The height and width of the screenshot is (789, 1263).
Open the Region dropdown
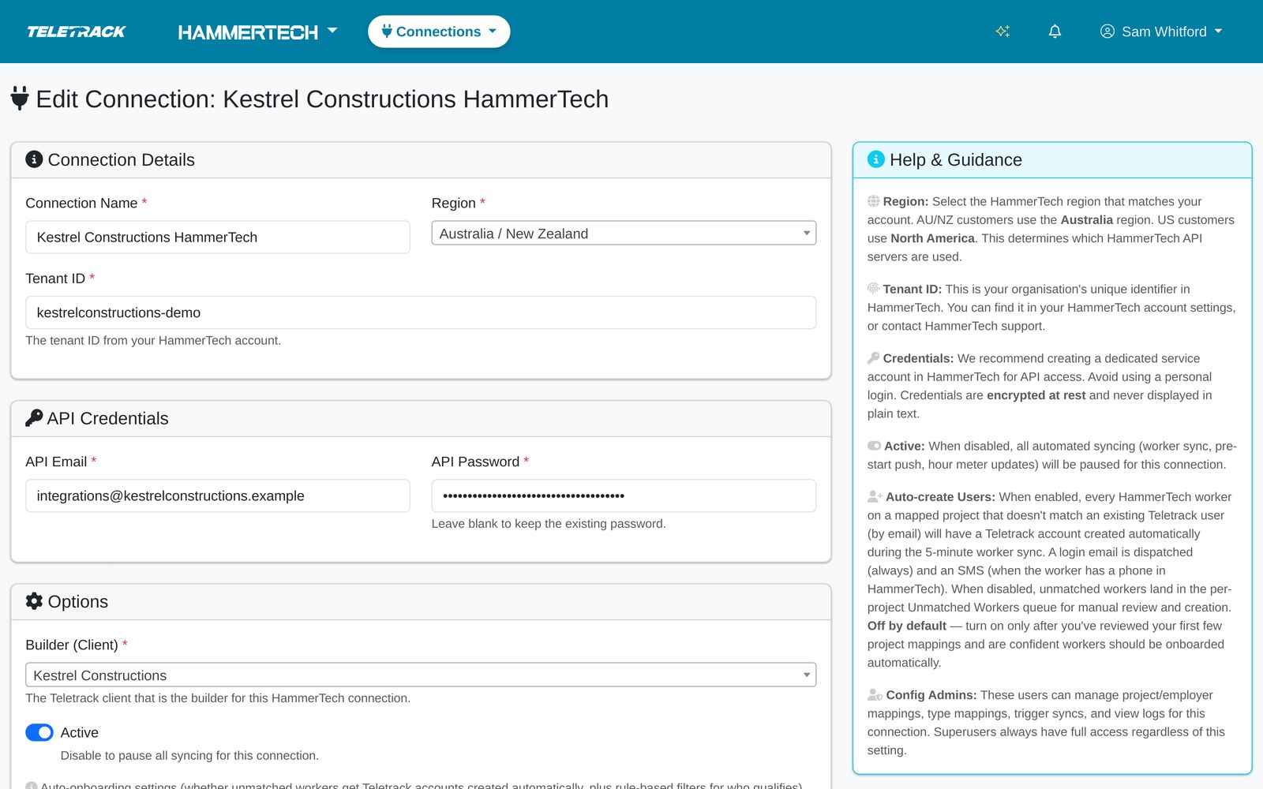tap(624, 234)
